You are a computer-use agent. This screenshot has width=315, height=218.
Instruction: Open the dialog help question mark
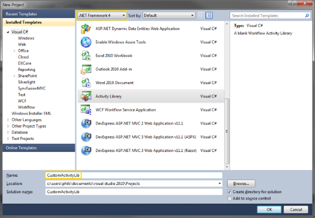[x=292, y=3]
